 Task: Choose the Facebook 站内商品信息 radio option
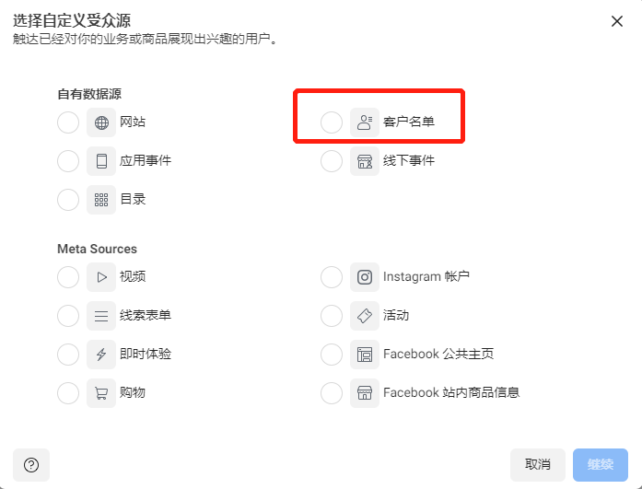[332, 393]
